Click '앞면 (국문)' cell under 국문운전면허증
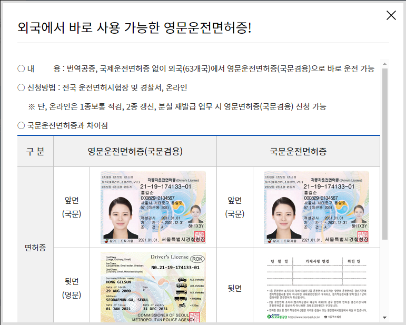Screen dimensions: 406x325 coord(234,207)
